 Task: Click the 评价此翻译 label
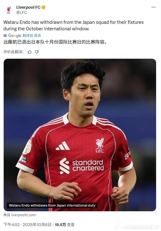pos(14,52)
